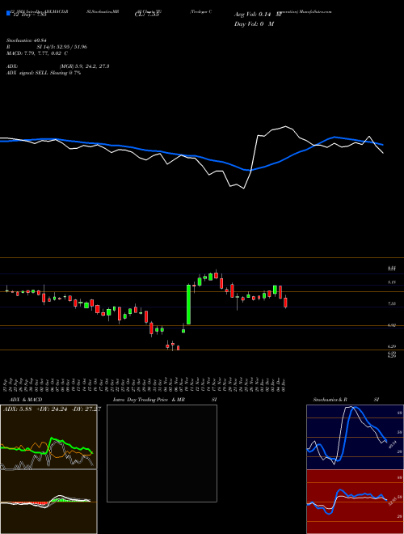Open the MACD histogram chart thumbnail
The width and height of the screenshot is (404, 534).
pos(48,502)
